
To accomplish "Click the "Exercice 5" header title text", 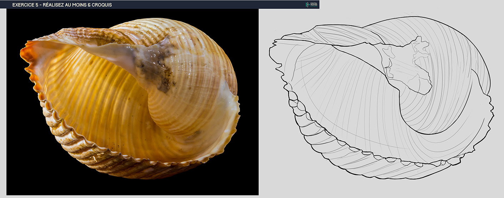I will tap(62, 5).
